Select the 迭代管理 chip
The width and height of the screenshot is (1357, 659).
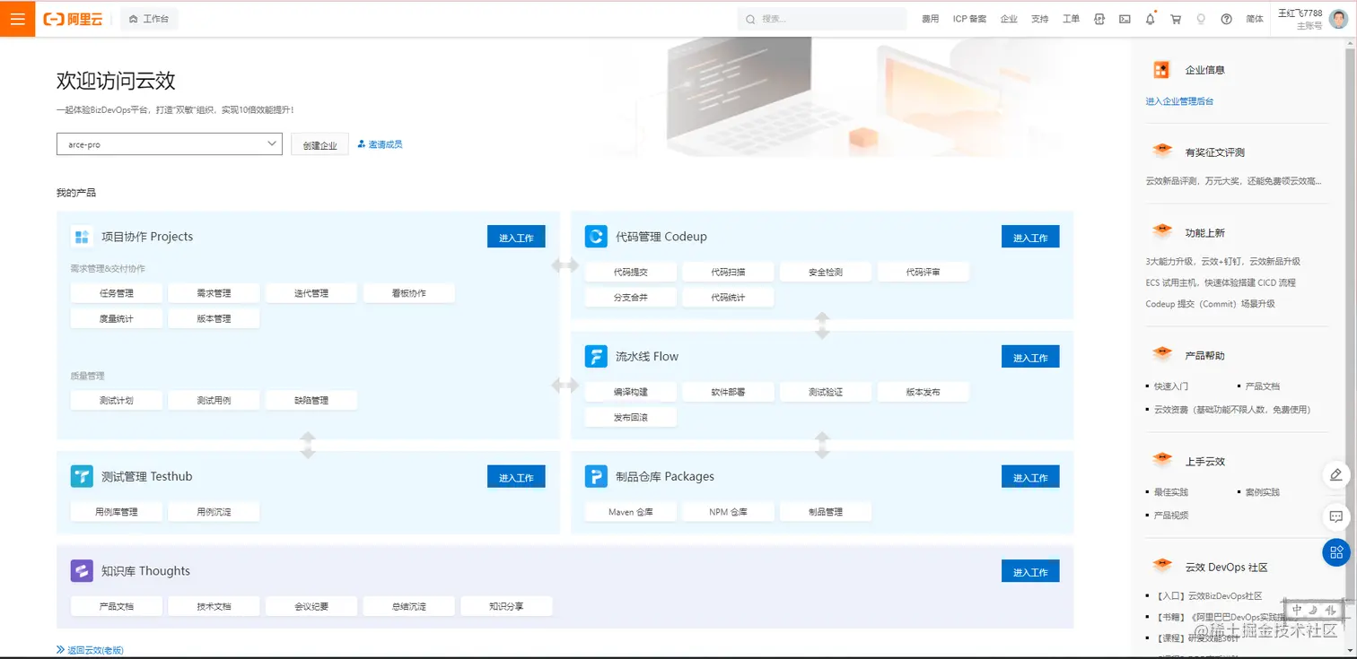(311, 293)
